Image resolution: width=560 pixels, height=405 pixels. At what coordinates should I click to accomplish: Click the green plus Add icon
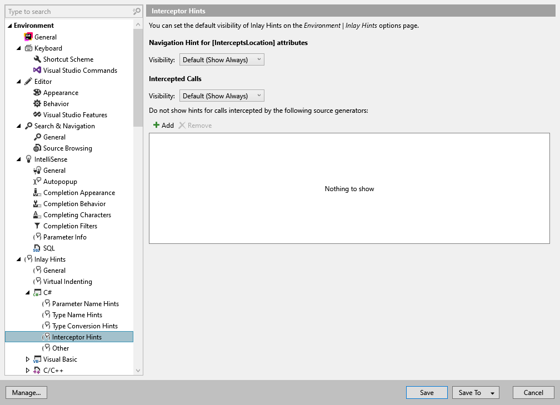[x=156, y=125]
